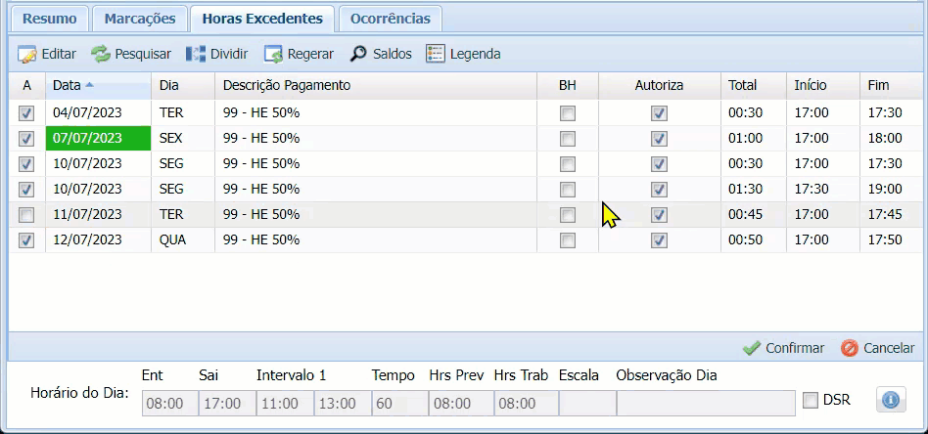Show the Legenda list icon
The image size is (928, 434).
(436, 55)
